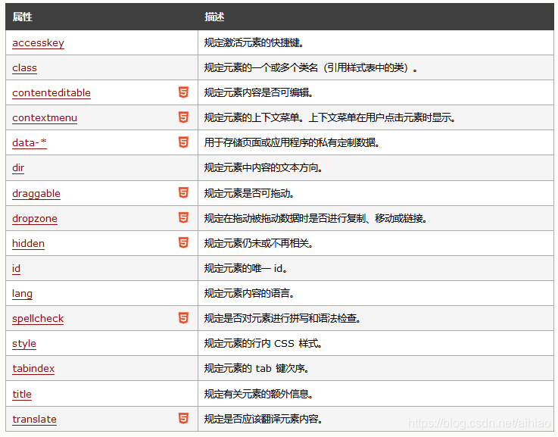Select the dropzone description about 复制、移动或链接

coord(316,218)
